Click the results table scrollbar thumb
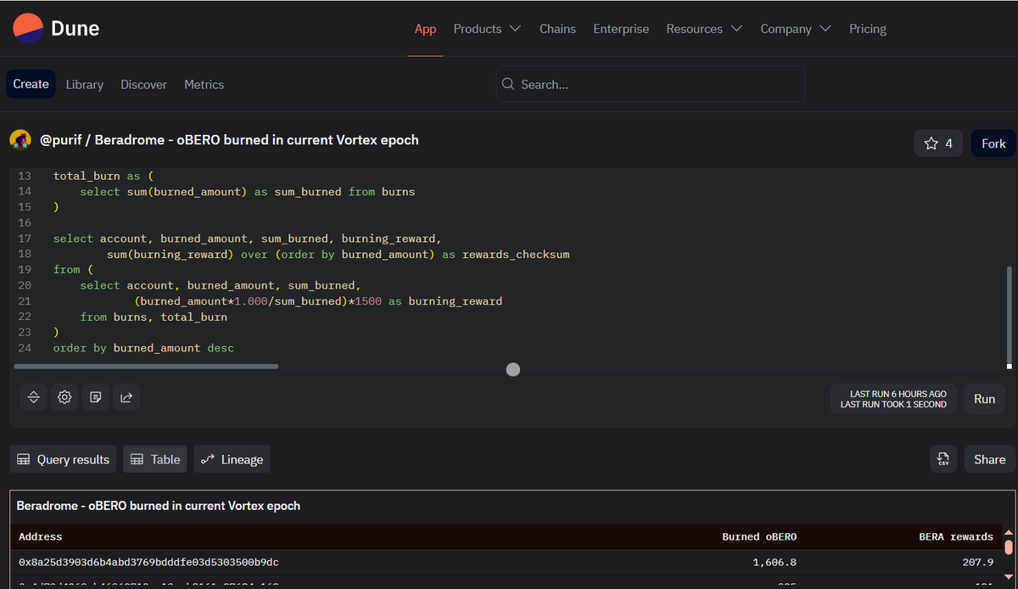This screenshot has height=589, width=1018. 1009,547
